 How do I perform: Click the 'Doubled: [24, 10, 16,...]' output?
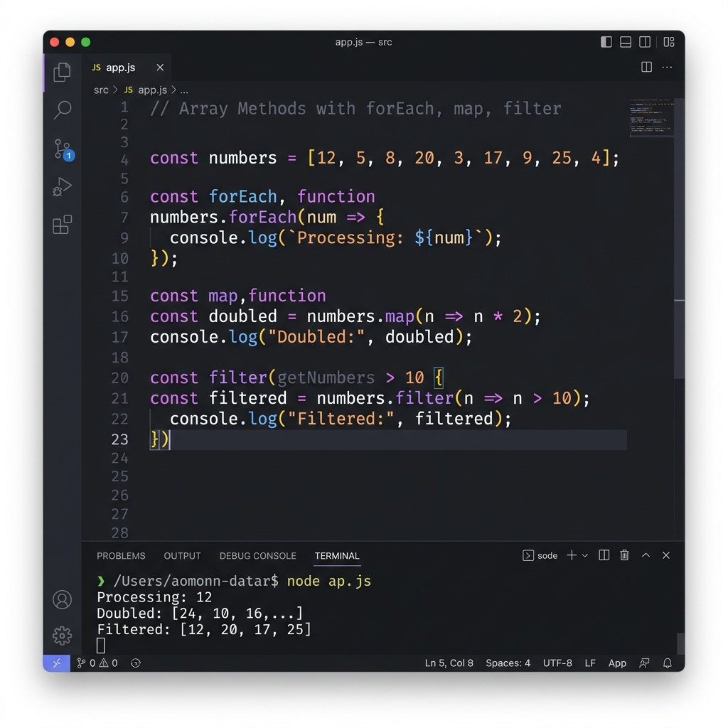click(200, 614)
